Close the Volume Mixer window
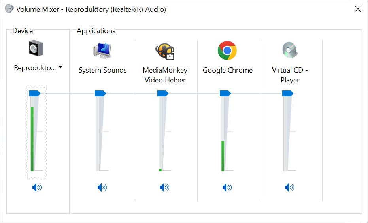Viewport: 368px width, 223px height. (x=358, y=9)
